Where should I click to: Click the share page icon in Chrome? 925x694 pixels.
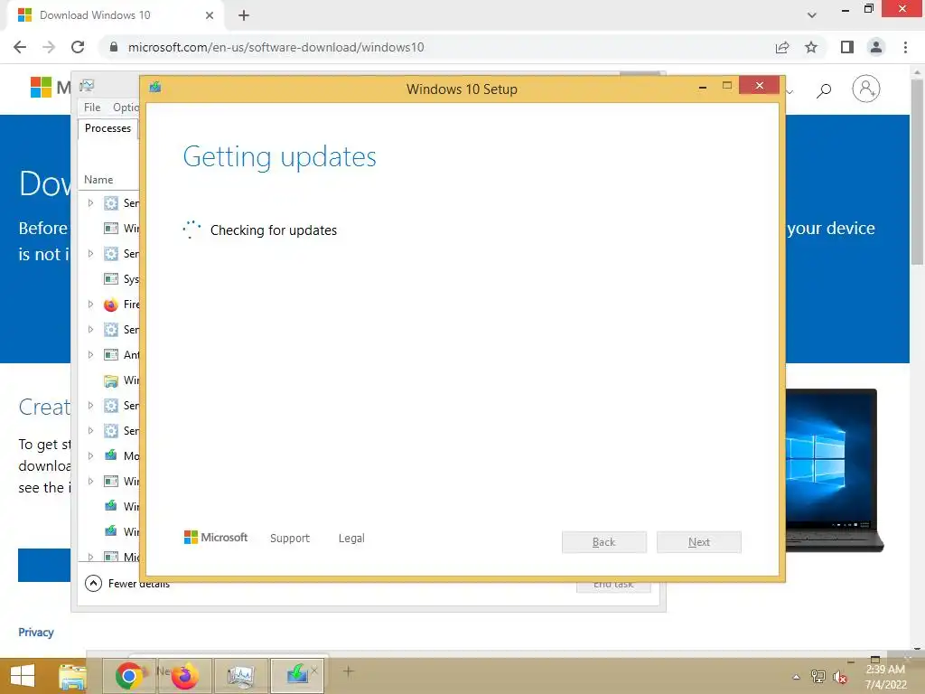pos(782,47)
